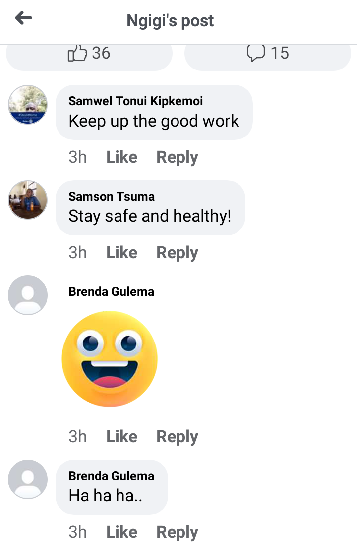
Task: Like the 'Stay safe and healthy!' comment
Action: tap(121, 253)
